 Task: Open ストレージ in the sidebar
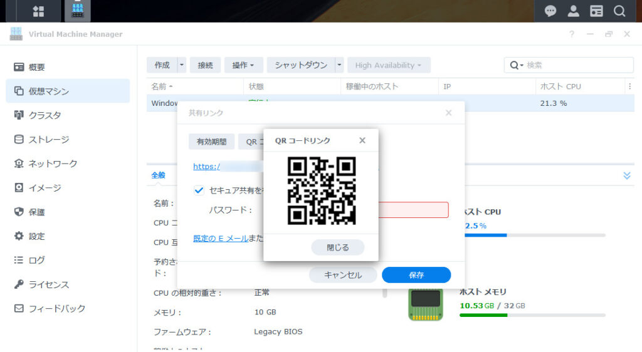pyautogui.click(x=68, y=140)
